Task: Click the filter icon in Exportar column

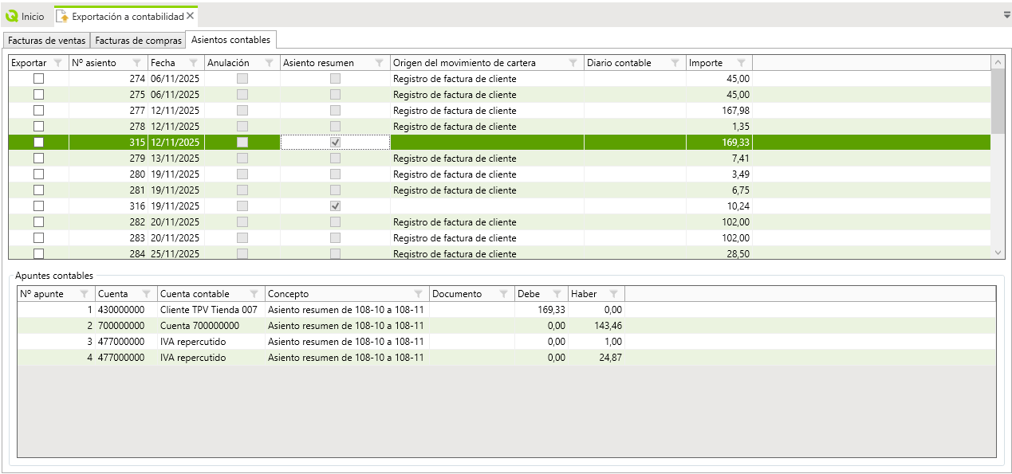Action: [57, 63]
